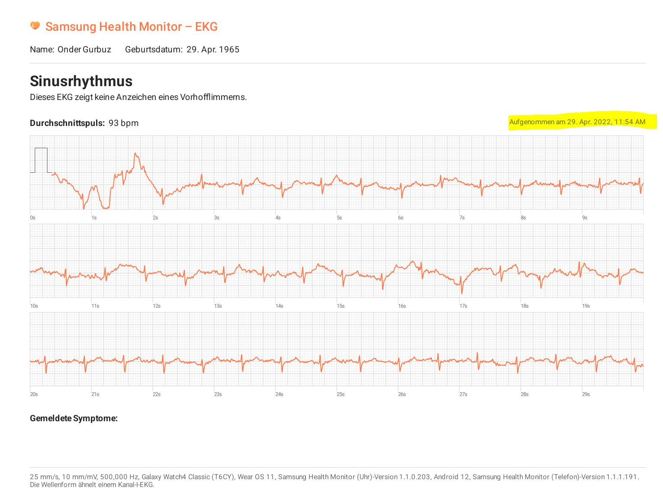The image size is (663, 503).
Task: Click the 9s time marker
Action: coord(585,218)
